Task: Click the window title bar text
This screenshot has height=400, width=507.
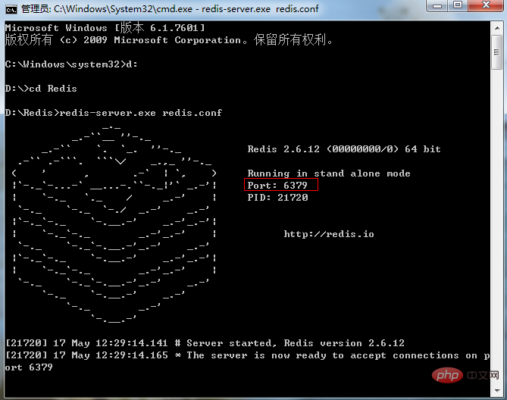Action: pos(170,9)
